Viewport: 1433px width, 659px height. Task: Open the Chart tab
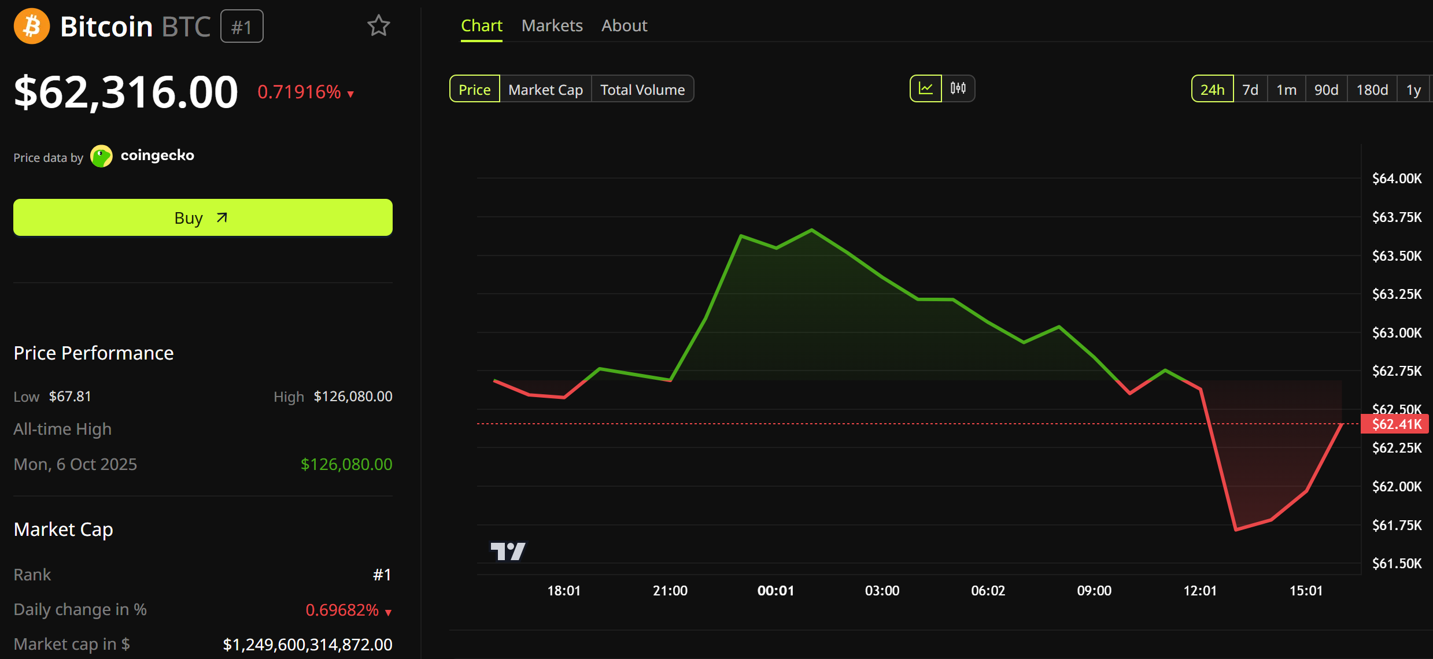point(481,25)
